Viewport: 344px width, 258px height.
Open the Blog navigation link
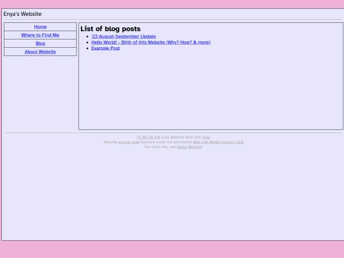click(40, 43)
